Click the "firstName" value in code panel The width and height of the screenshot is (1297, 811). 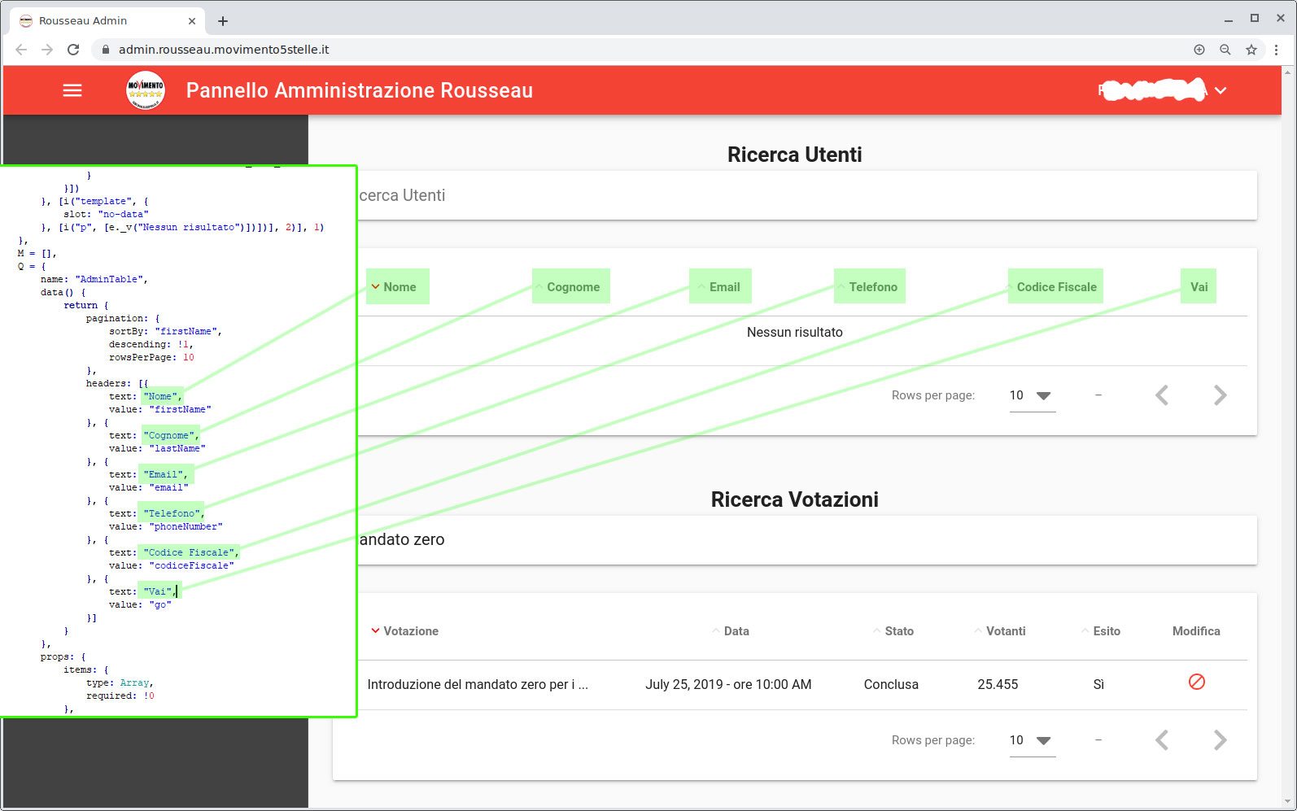(x=180, y=410)
